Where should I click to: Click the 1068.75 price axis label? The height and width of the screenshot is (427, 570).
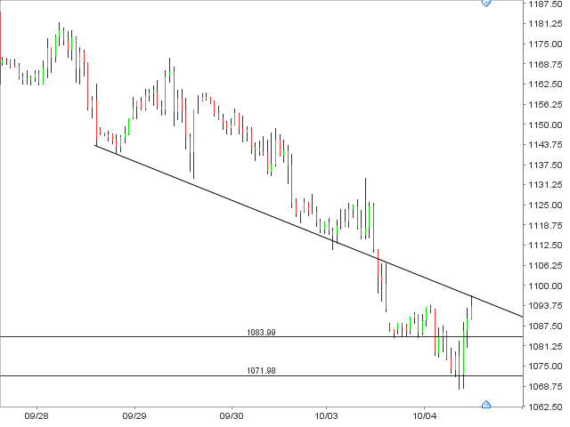(545, 386)
